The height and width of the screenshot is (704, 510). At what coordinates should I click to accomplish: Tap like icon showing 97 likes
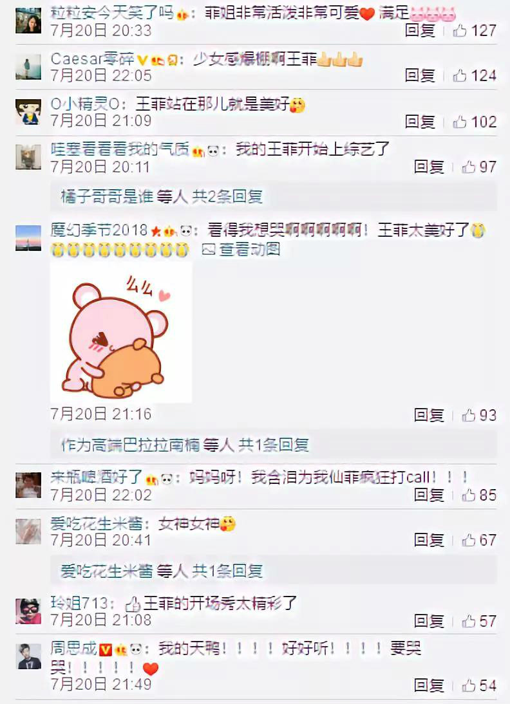coord(469,167)
